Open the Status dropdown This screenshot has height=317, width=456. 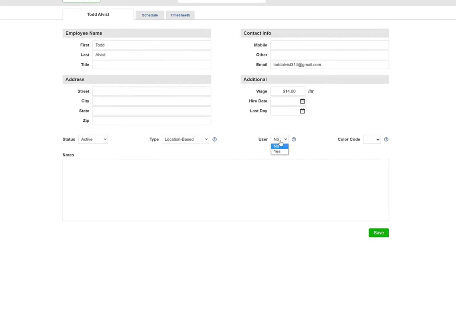pos(93,139)
